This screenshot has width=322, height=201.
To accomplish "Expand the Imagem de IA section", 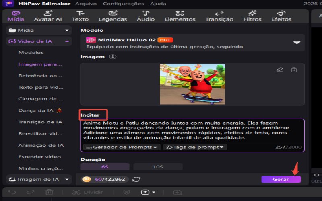I will (39, 179).
